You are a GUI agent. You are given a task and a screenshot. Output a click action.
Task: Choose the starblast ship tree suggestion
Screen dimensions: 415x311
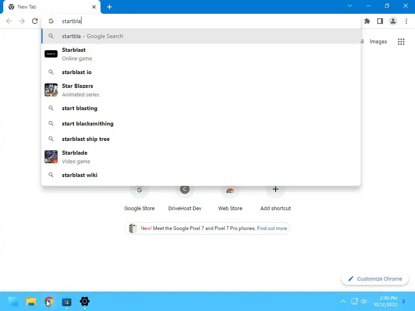tap(201, 139)
